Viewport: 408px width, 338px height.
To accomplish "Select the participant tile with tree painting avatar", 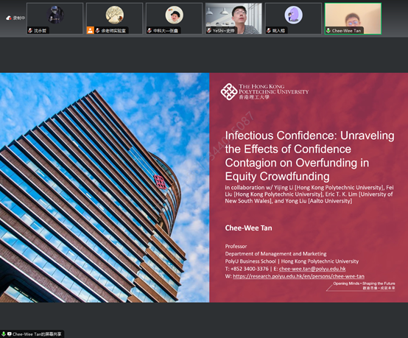I will (x=114, y=18).
